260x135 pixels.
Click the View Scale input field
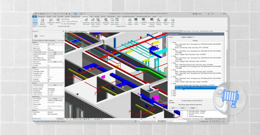[55, 44]
